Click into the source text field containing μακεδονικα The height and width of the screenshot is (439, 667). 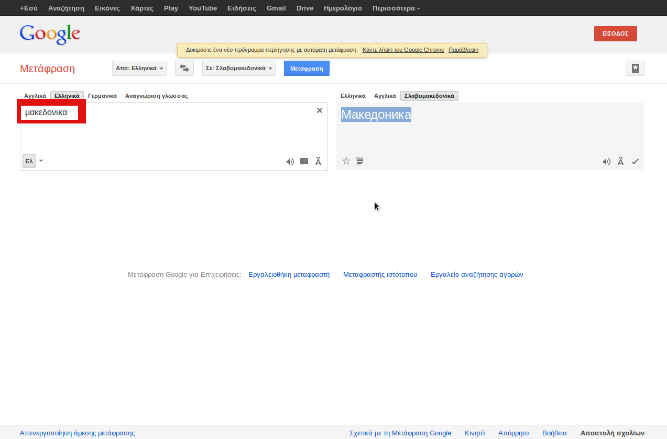[x=174, y=136]
